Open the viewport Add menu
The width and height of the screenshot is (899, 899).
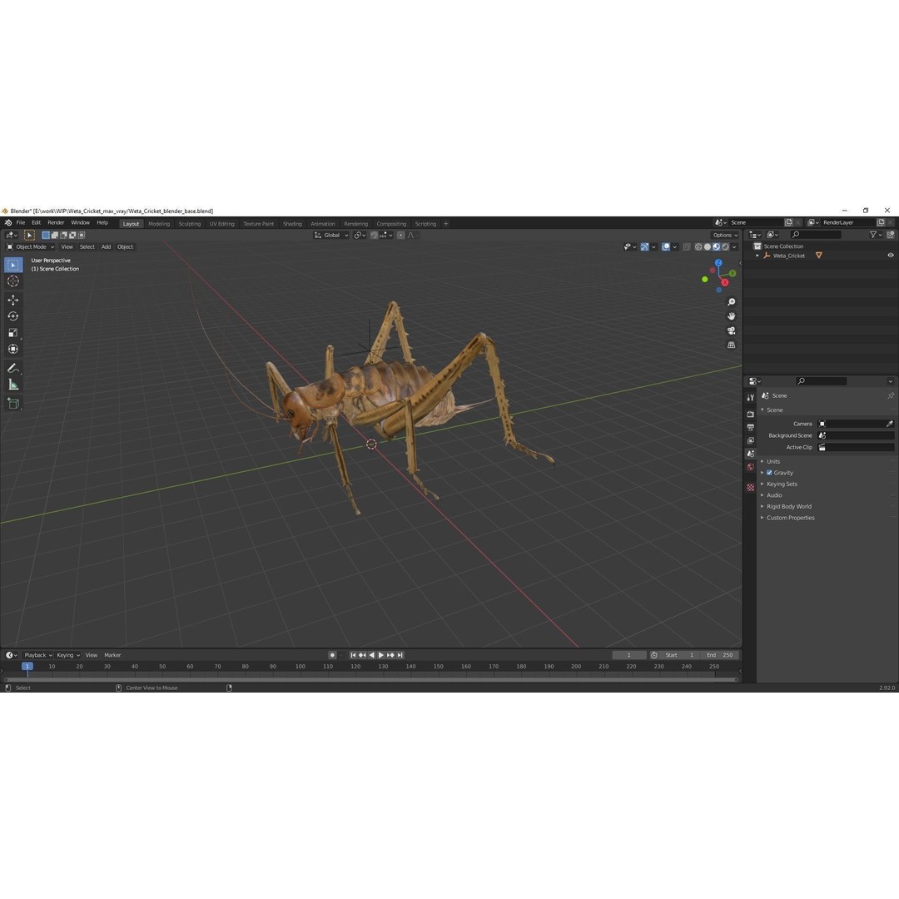tap(106, 247)
